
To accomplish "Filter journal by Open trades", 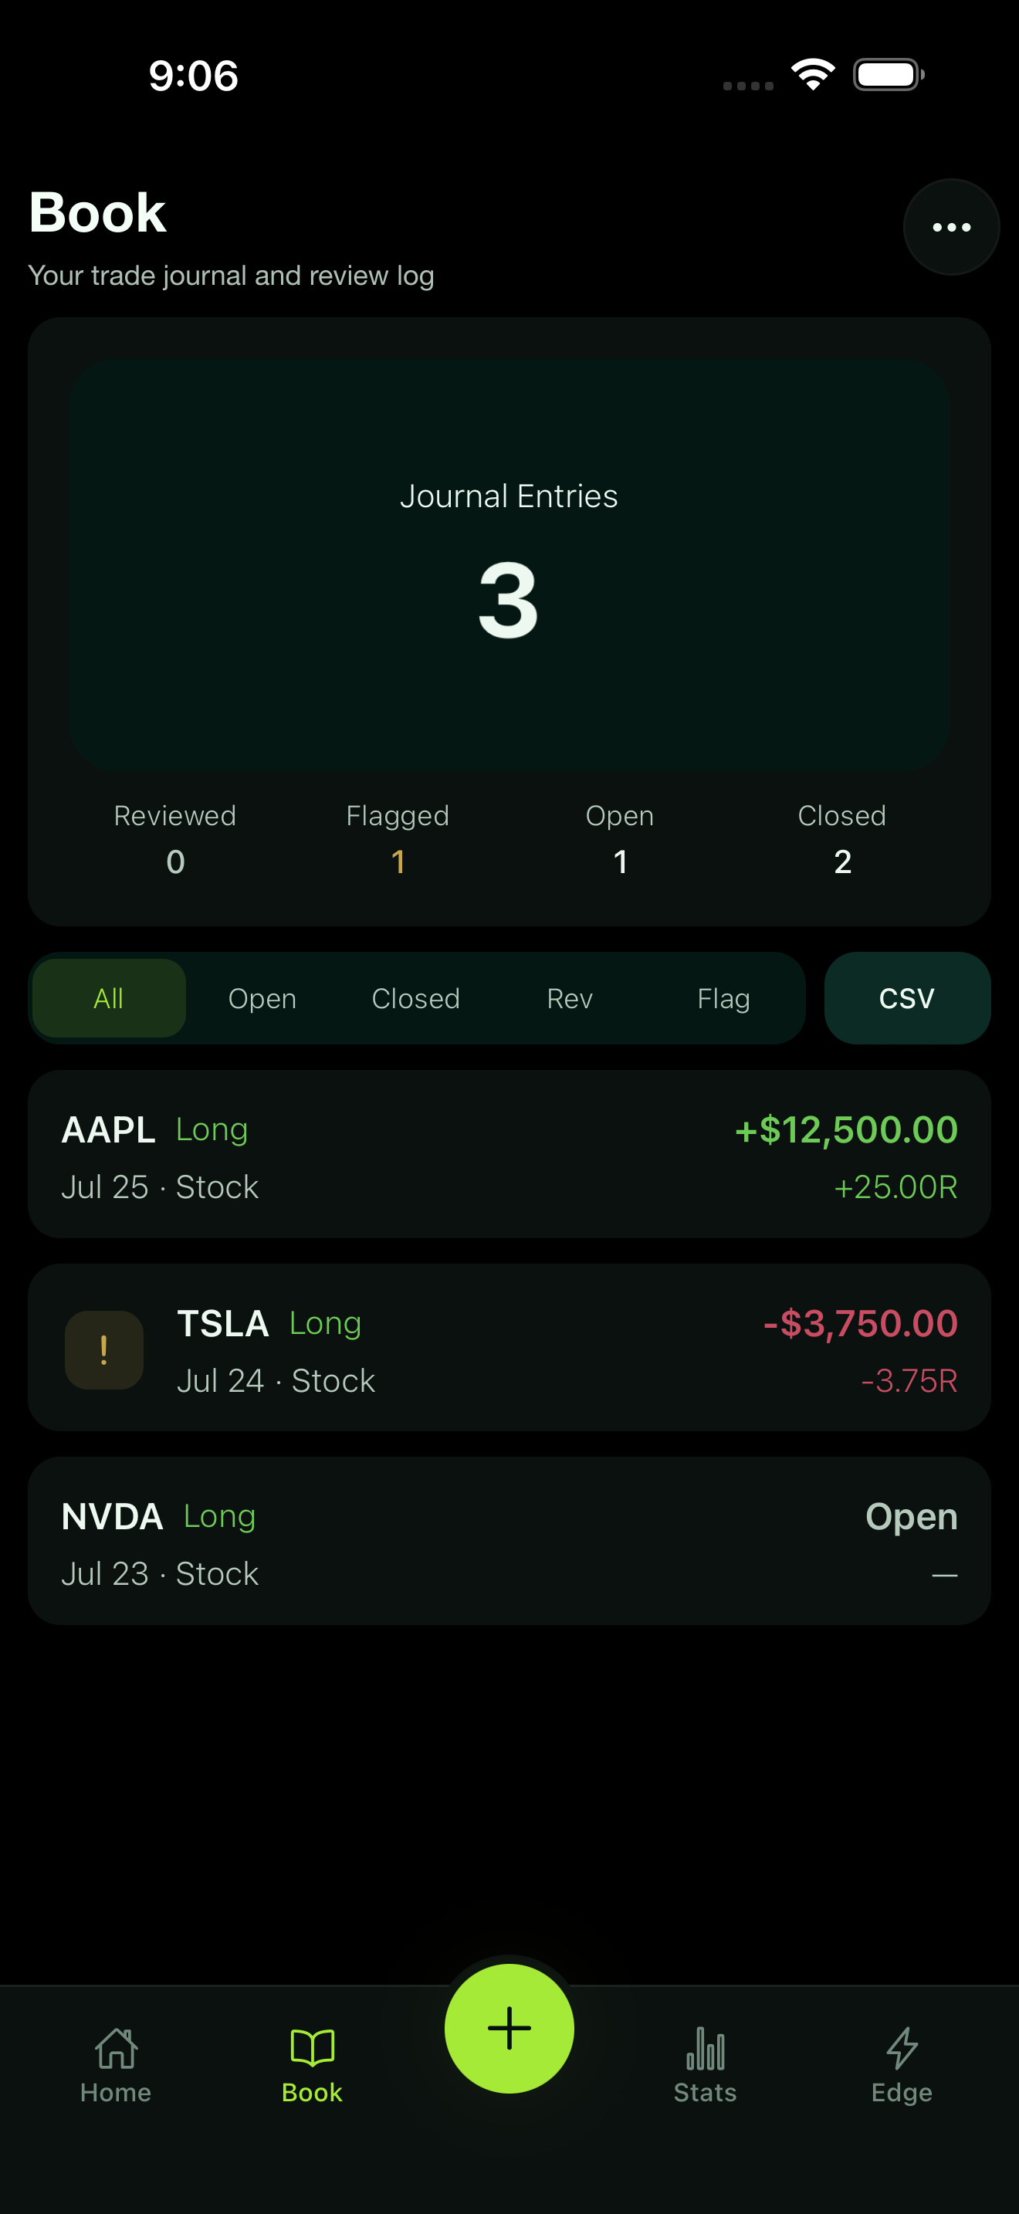I will pyautogui.click(x=262, y=998).
